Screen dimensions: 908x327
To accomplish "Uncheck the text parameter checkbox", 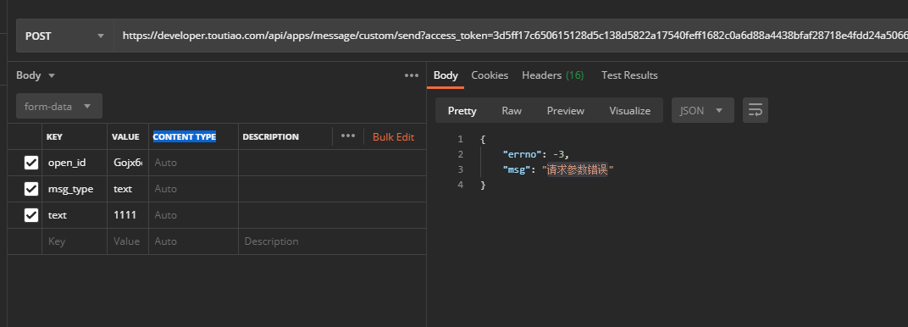I will [x=31, y=214].
